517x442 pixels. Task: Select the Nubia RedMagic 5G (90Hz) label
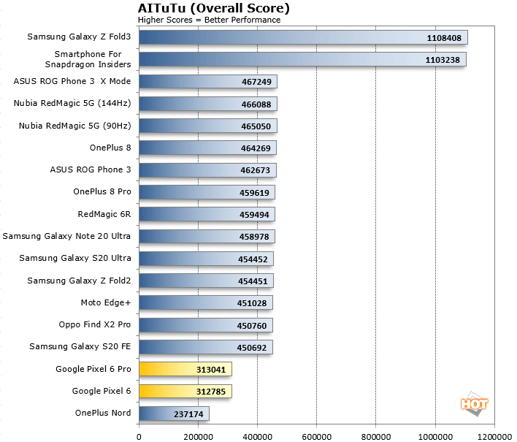(74, 126)
